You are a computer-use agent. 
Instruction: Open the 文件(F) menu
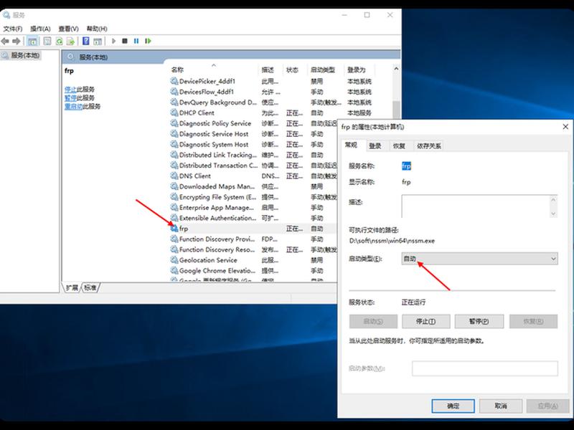(13, 29)
